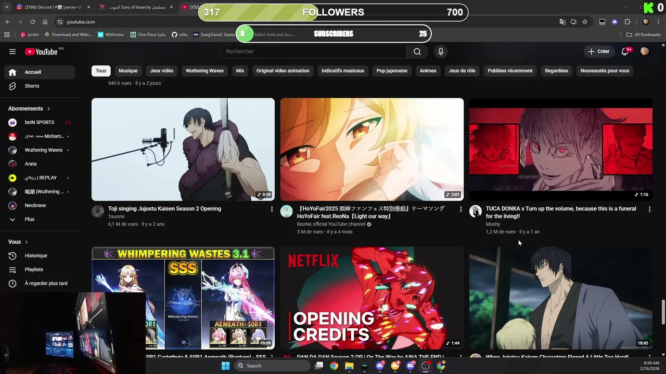Start voice search with the microphone icon
Screen dimensions: 666x374
pyautogui.click(x=441, y=51)
